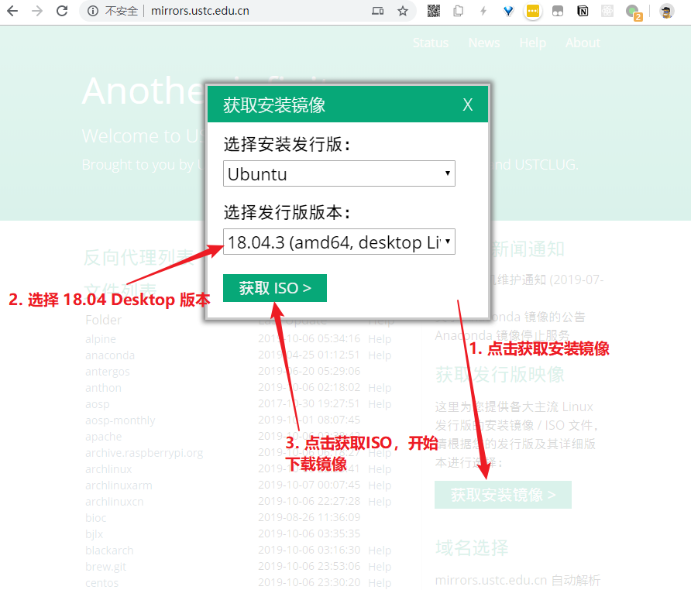Click the 获取发行版映像 heading
The height and width of the screenshot is (590, 691).
(500, 375)
